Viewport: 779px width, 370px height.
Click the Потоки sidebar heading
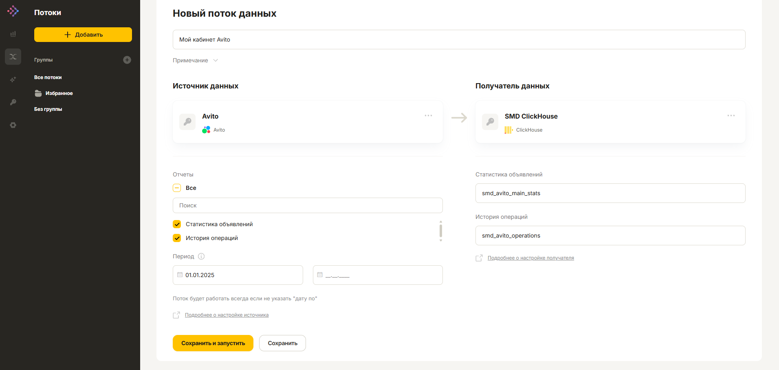[48, 13]
